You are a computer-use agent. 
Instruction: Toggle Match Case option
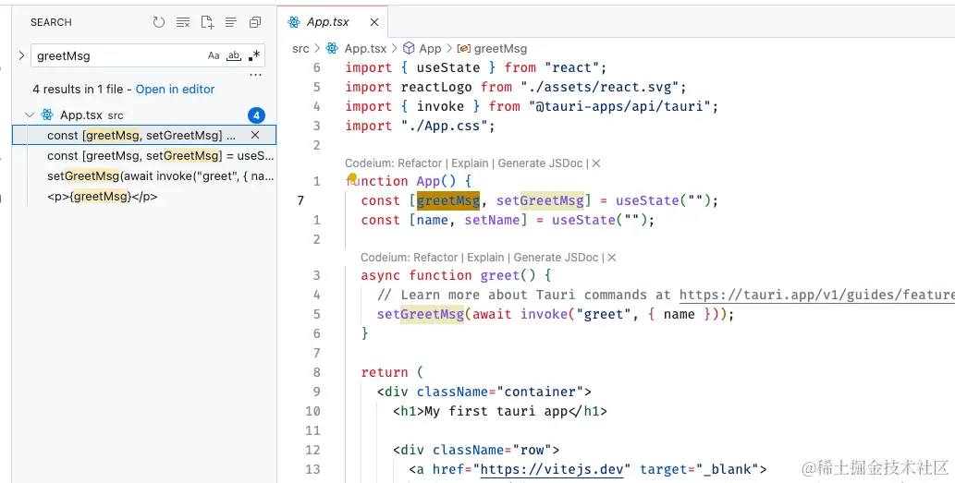[214, 55]
